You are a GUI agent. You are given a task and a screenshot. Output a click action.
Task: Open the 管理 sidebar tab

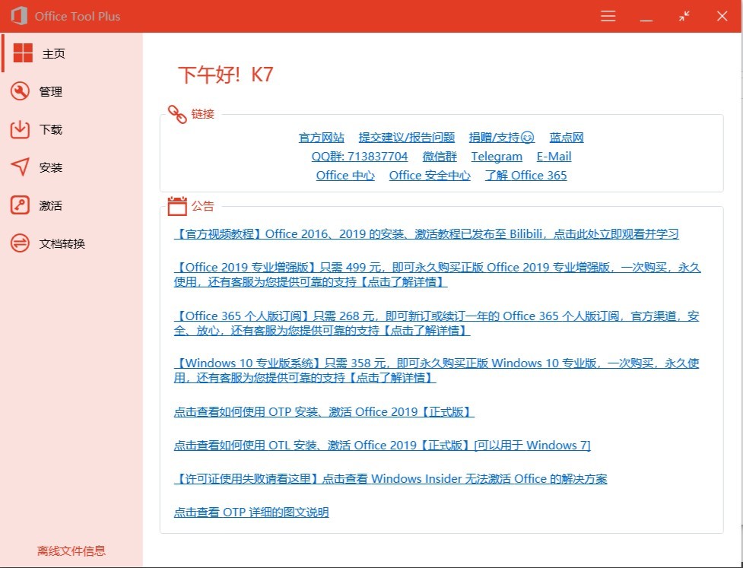point(51,91)
